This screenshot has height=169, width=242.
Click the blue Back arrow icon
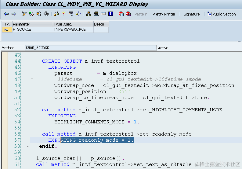click(6, 14)
